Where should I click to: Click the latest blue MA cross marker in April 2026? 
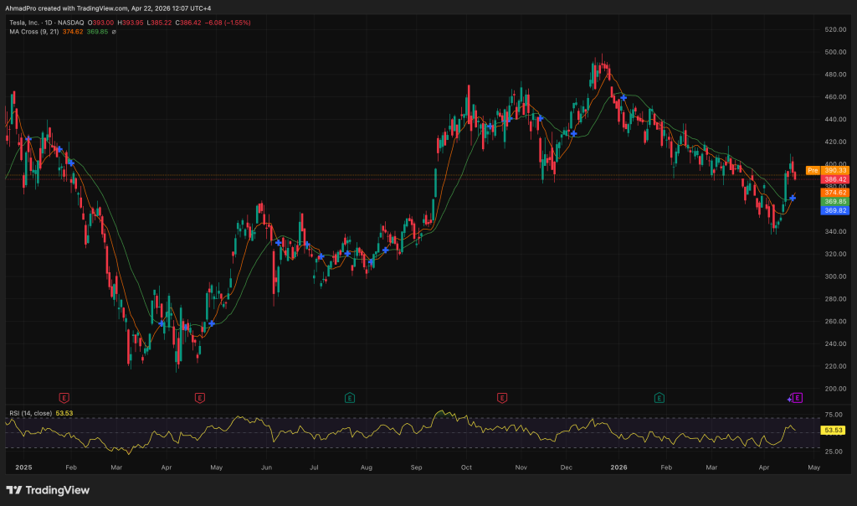(x=793, y=198)
